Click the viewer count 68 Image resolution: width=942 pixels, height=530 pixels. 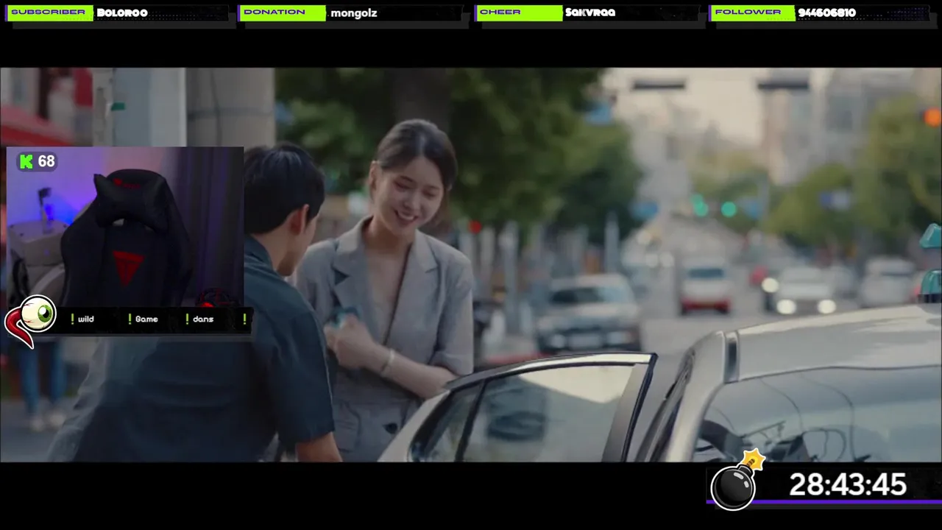pyautogui.click(x=46, y=161)
